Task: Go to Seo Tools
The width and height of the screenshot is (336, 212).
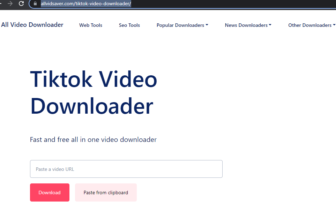Action: point(129,25)
